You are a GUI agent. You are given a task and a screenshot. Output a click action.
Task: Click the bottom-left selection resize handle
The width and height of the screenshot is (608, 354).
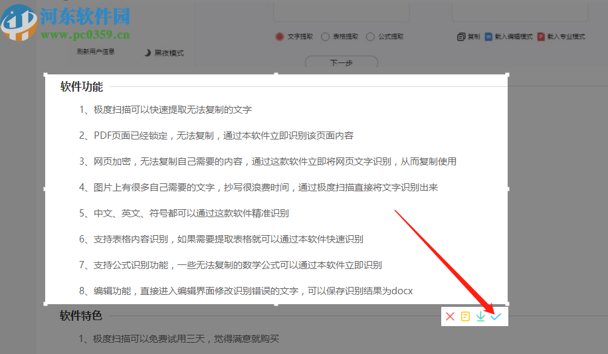pos(45,304)
